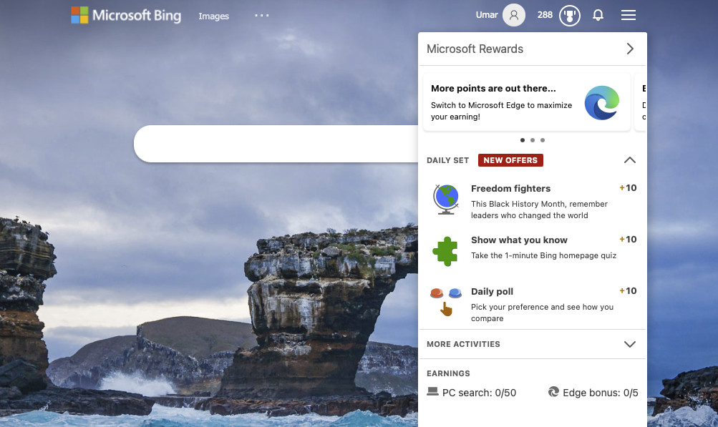Click the globe icon for Freedom fighters

pos(446,200)
